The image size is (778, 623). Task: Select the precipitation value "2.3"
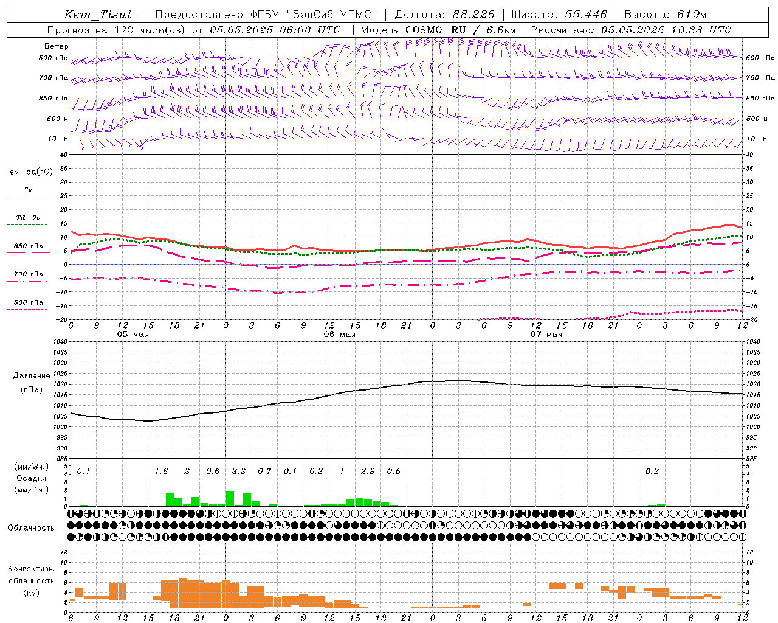368,471
